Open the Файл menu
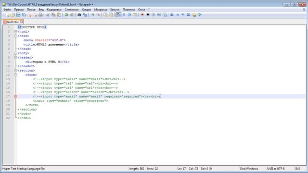 click(x=7, y=10)
